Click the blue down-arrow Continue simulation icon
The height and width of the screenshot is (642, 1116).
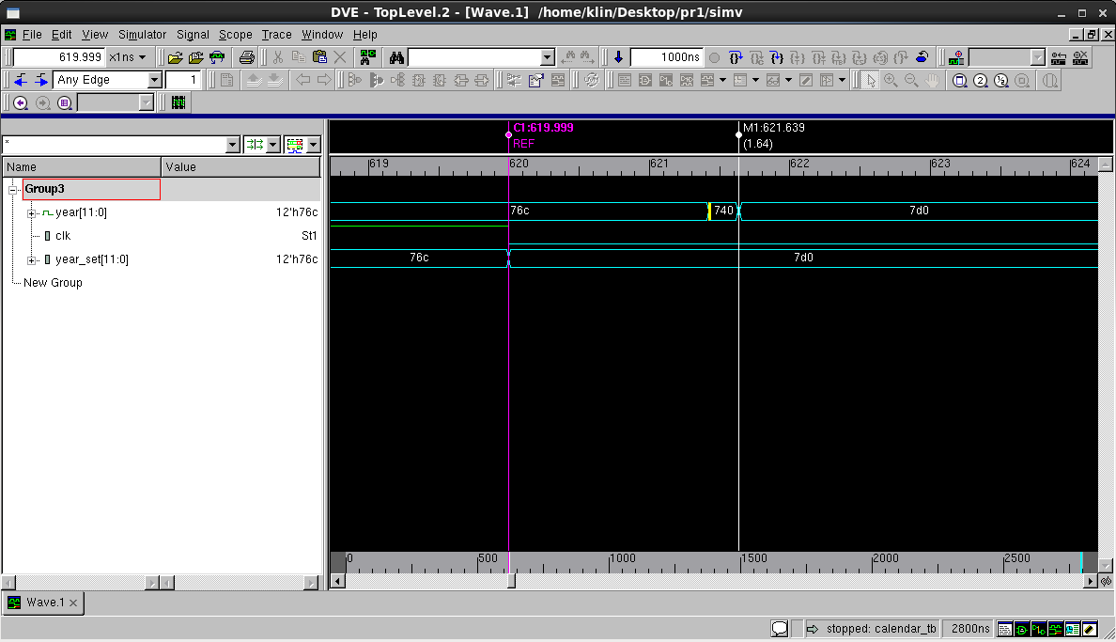[618, 57]
